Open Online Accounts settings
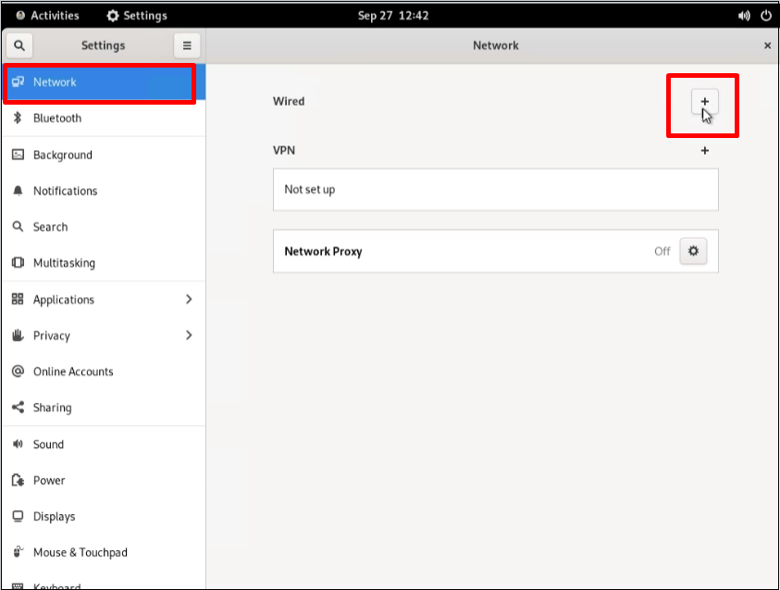The height and width of the screenshot is (590, 780). (x=73, y=371)
